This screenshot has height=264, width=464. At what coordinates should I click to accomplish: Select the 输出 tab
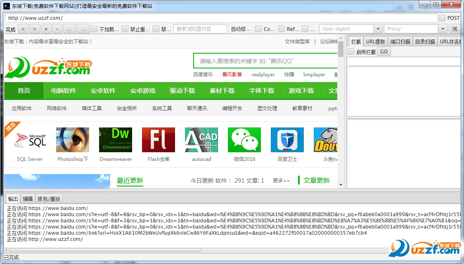click(x=13, y=199)
